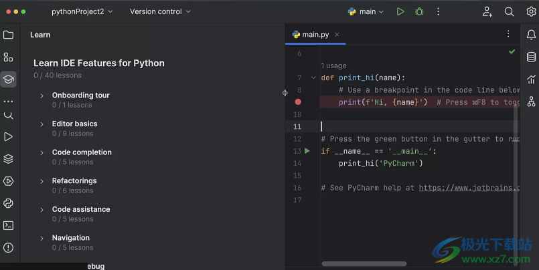Screen dimensions: 539x270
Task: Click the editor horizontal scrollbar
Action: pyautogui.click(x=364, y=263)
